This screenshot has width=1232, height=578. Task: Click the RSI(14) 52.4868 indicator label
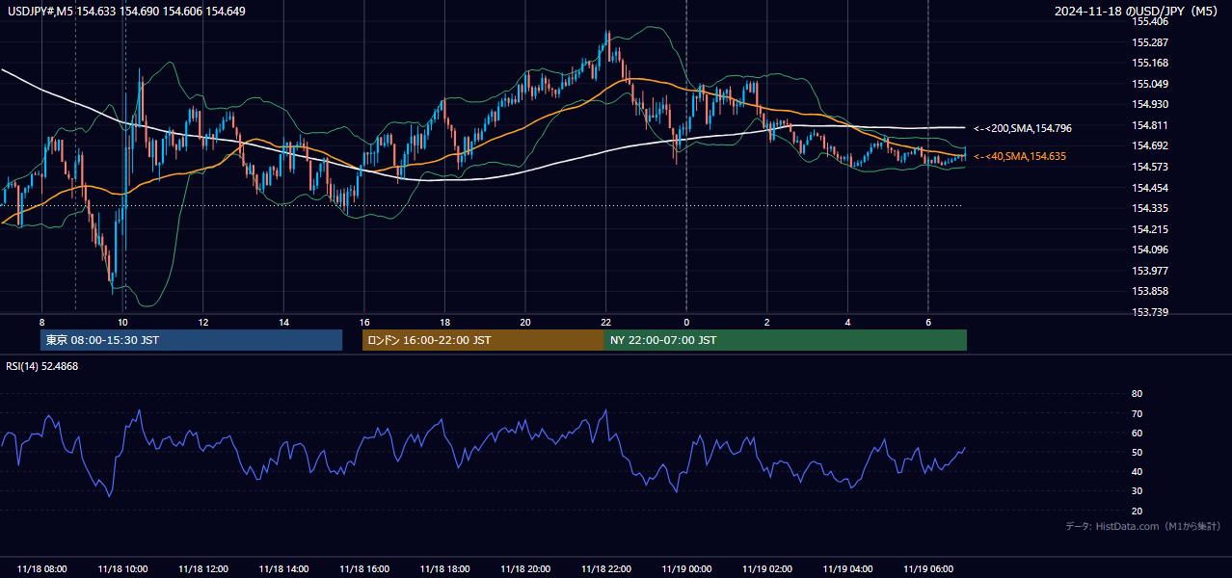pos(42,366)
